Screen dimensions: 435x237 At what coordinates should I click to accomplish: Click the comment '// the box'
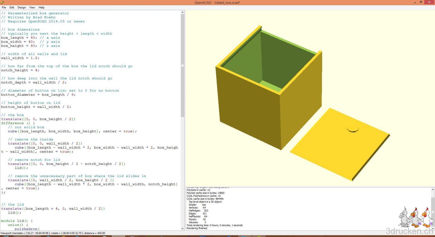13,115
